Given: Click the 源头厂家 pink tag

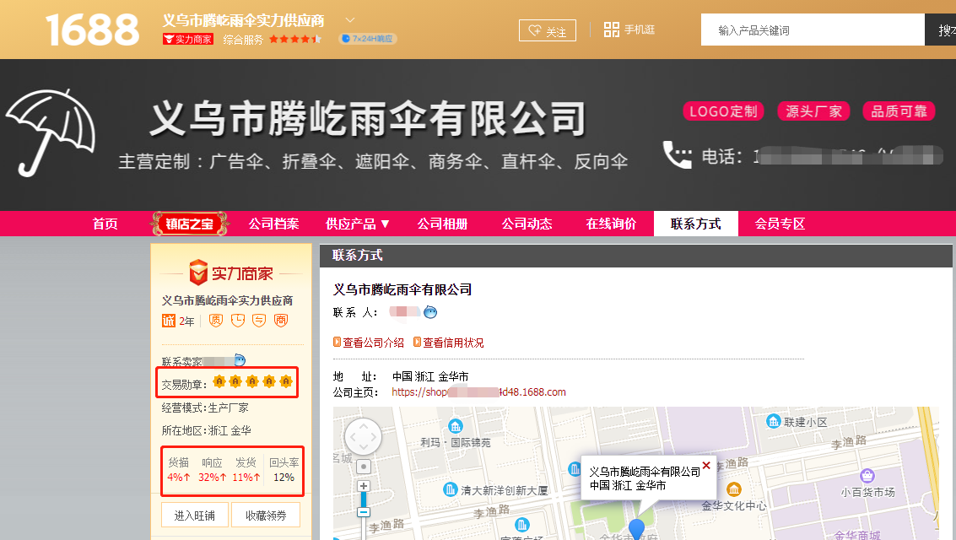Looking at the screenshot, I should 813,111.
